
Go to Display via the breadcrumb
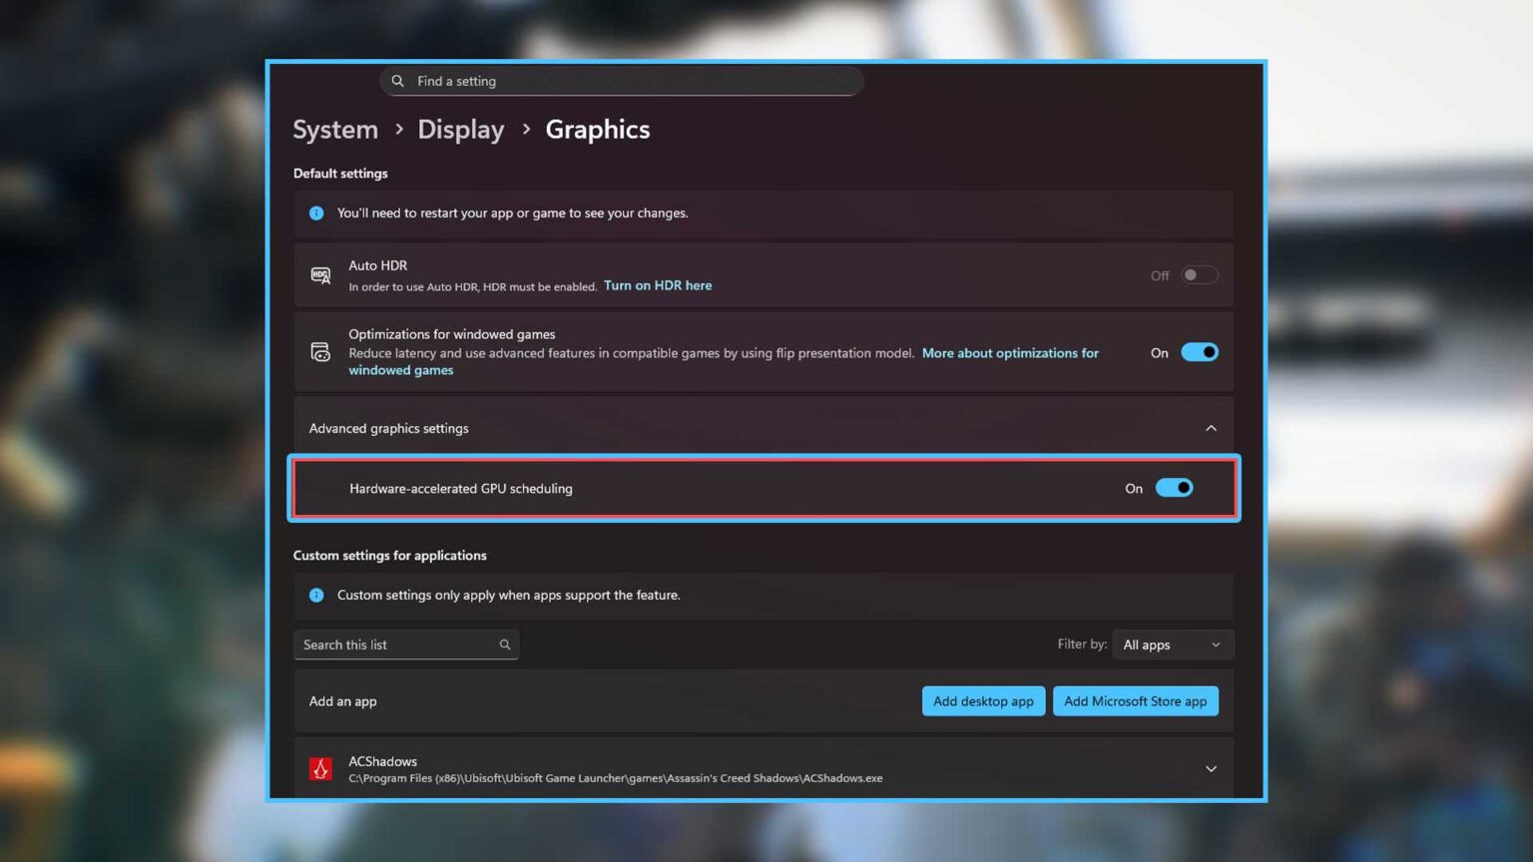pyautogui.click(x=460, y=129)
